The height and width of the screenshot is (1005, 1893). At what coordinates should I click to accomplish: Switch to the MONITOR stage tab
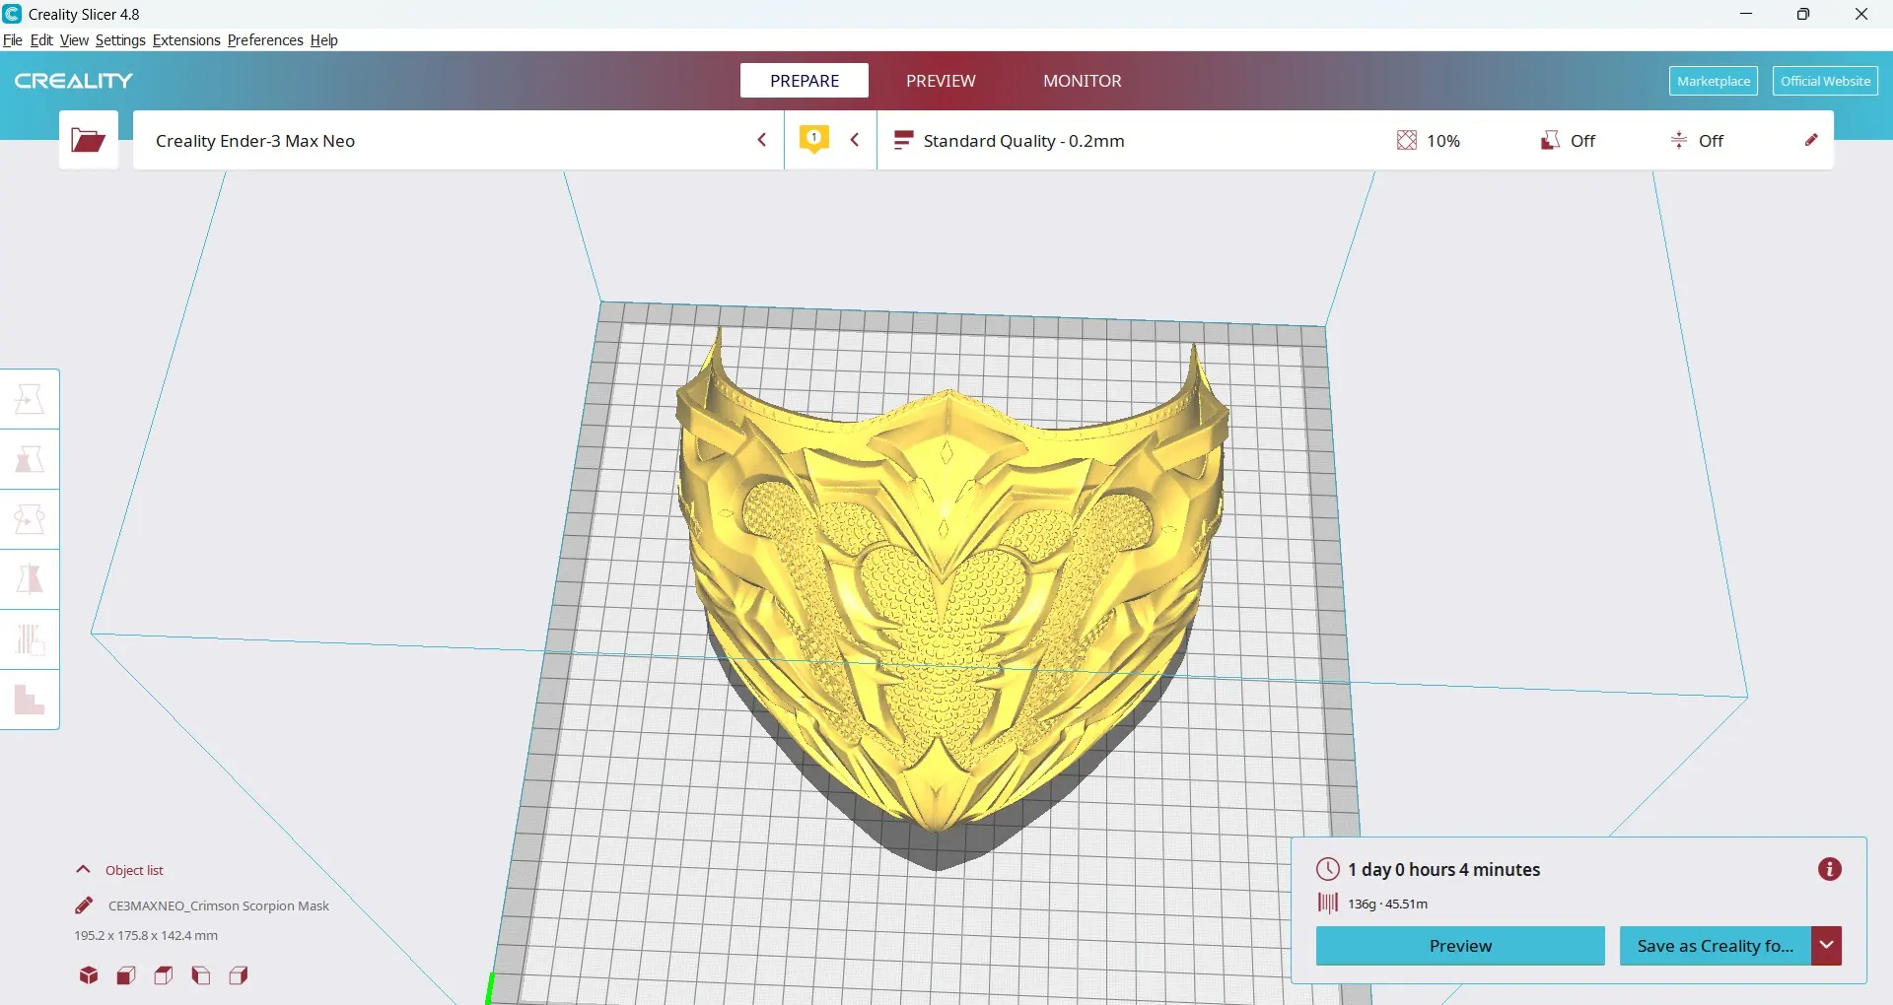[1083, 81]
